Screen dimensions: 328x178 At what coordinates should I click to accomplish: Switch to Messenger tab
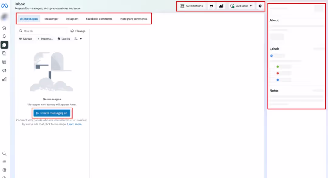click(x=51, y=19)
